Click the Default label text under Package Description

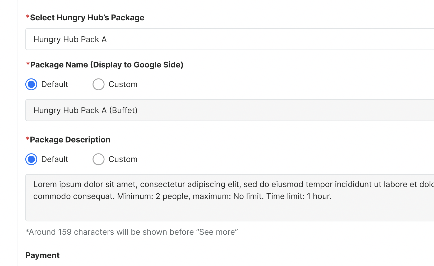click(55, 159)
